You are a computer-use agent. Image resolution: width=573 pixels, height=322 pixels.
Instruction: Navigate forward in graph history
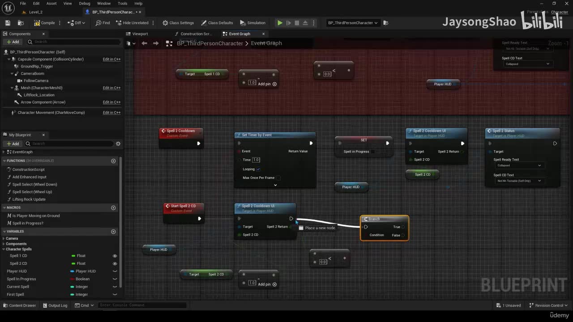click(x=156, y=43)
